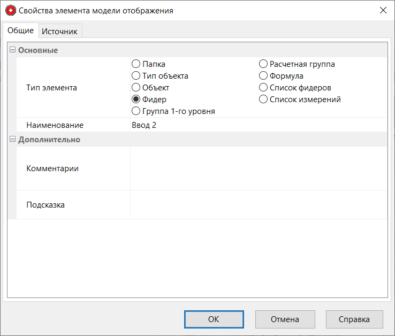This screenshot has height=336, width=395.
Task: Select the Общие tab
Action: point(20,31)
